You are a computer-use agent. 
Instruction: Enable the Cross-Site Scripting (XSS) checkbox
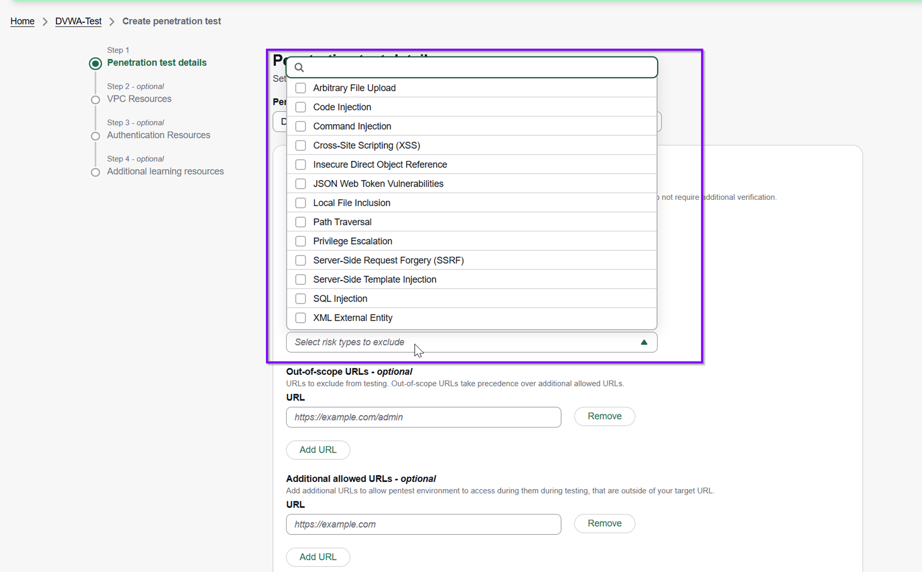click(x=300, y=145)
